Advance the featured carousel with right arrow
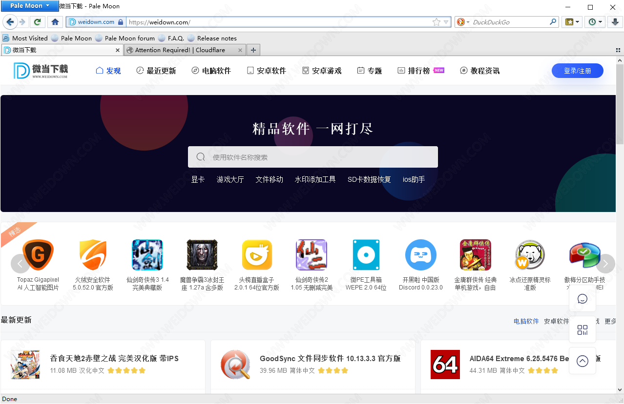The height and width of the screenshot is (404, 624). (x=605, y=264)
